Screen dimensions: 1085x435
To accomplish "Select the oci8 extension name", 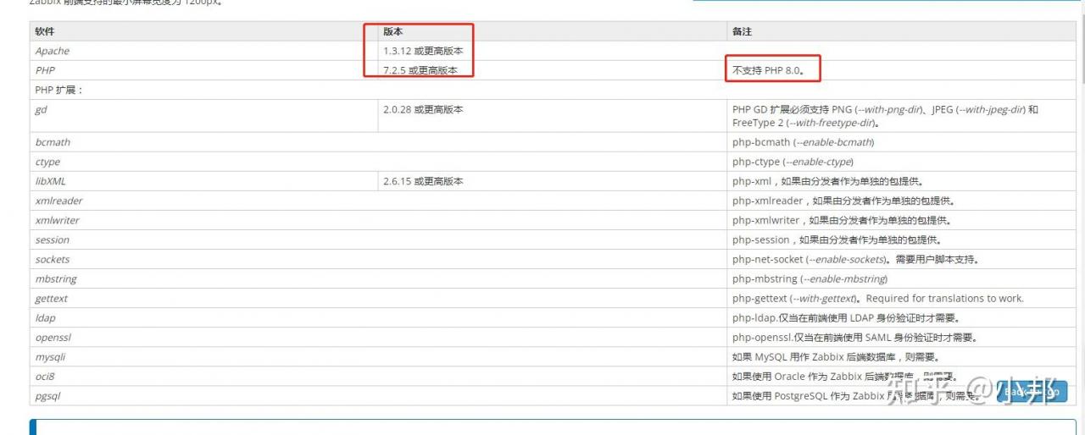I will point(45,376).
